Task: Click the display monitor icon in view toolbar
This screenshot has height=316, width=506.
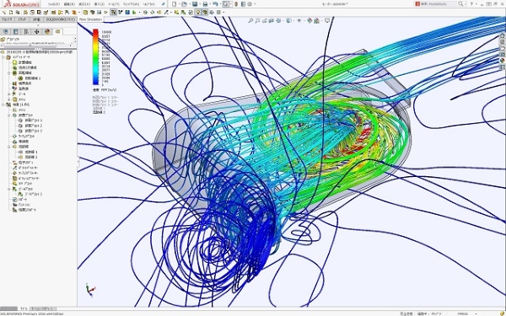Action: 327,20
